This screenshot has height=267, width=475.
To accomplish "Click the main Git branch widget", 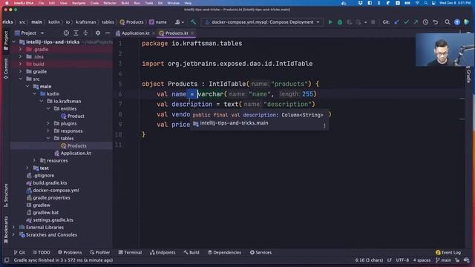I will (x=444, y=260).
